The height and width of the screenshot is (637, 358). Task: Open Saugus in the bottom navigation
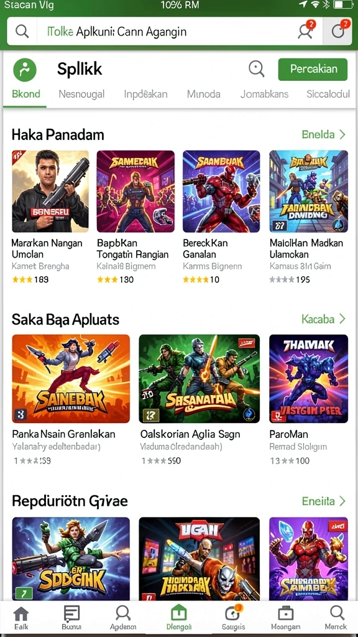(x=234, y=618)
